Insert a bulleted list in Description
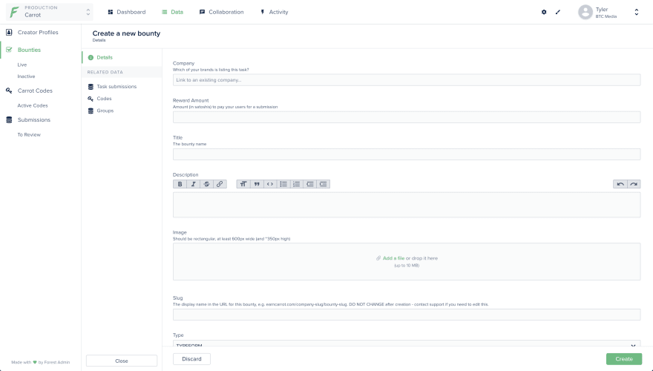 [x=283, y=184]
